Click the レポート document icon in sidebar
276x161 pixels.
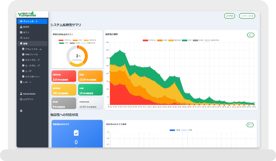[21, 82]
